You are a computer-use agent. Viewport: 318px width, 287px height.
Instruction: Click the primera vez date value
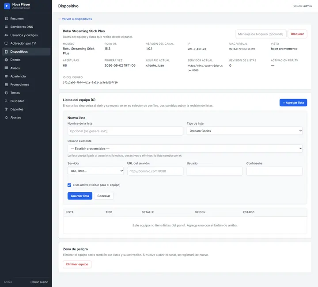click(120, 65)
